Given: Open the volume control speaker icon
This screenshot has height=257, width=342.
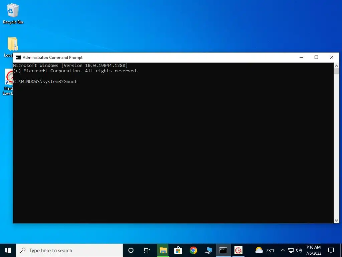Looking at the screenshot, I should (x=299, y=250).
